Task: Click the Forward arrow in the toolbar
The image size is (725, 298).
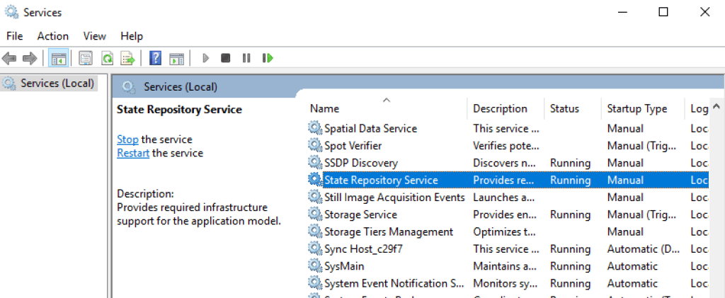Action: click(29, 58)
